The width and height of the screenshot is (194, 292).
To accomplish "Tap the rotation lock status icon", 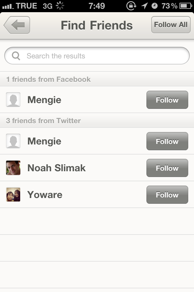I will (131, 6).
